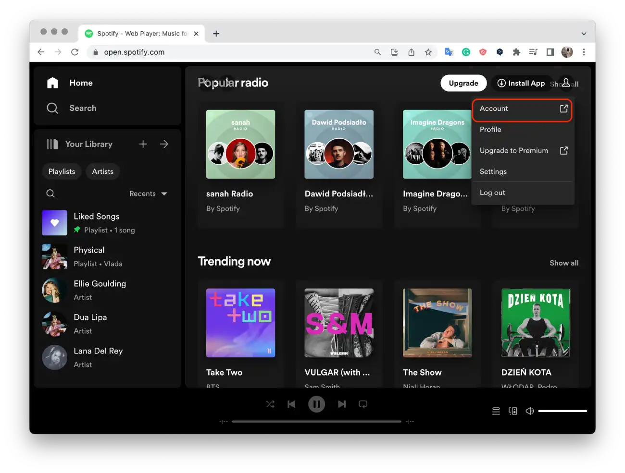The image size is (625, 473).
Task: Switch to the Spotify Web Player tab
Action: (142, 34)
